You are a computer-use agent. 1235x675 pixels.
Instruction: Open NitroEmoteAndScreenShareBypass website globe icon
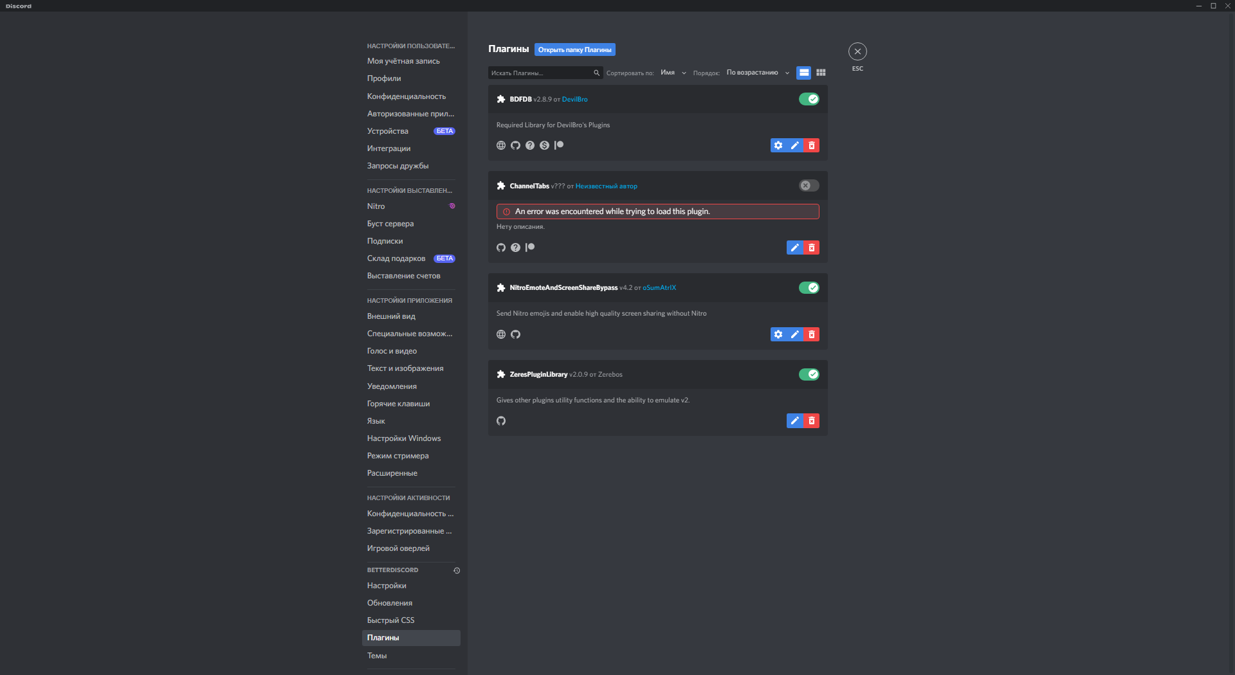[501, 334]
